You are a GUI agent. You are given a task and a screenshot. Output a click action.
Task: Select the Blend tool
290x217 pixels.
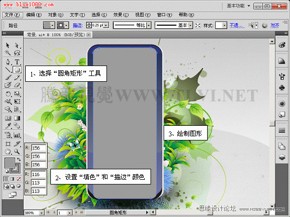(17, 126)
